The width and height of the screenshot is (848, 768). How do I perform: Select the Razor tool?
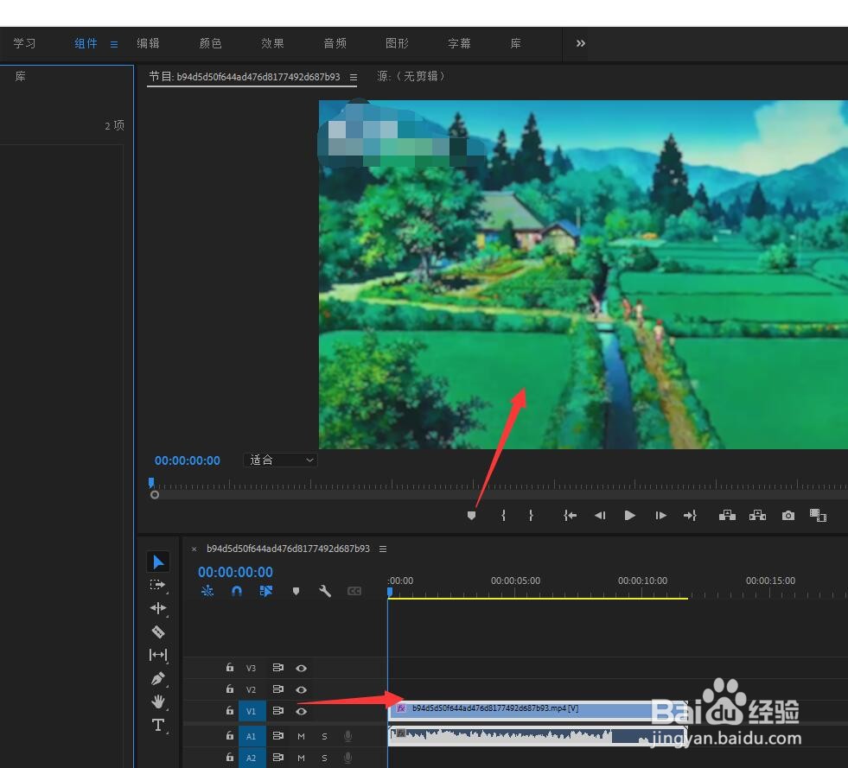[158, 632]
